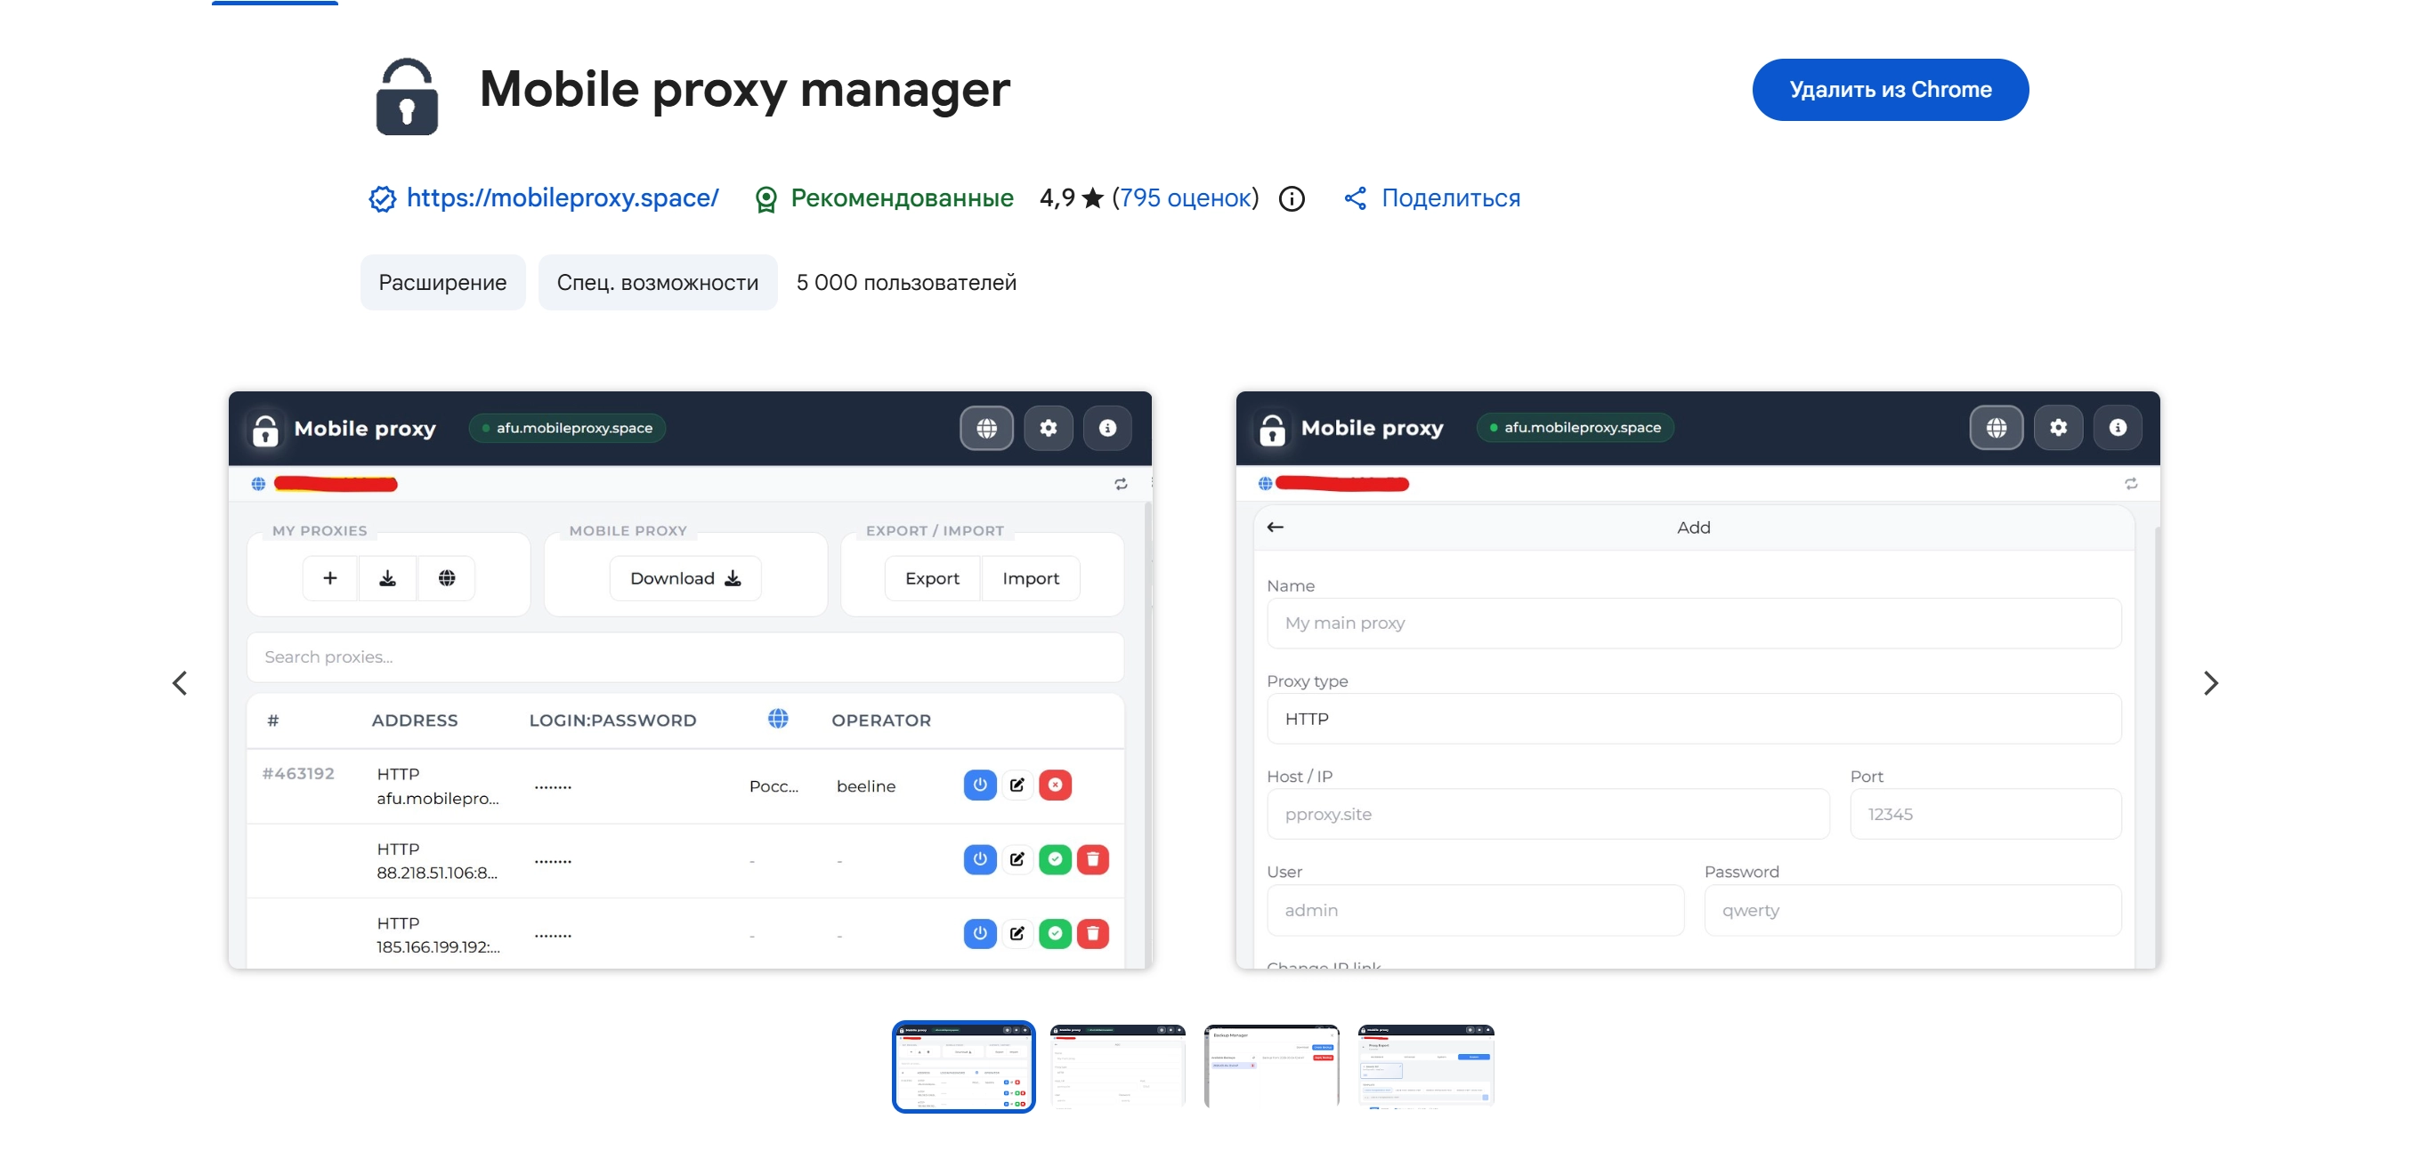Switch to the Import tab
Viewport: 2414px width, 1167px height.
(1031, 578)
